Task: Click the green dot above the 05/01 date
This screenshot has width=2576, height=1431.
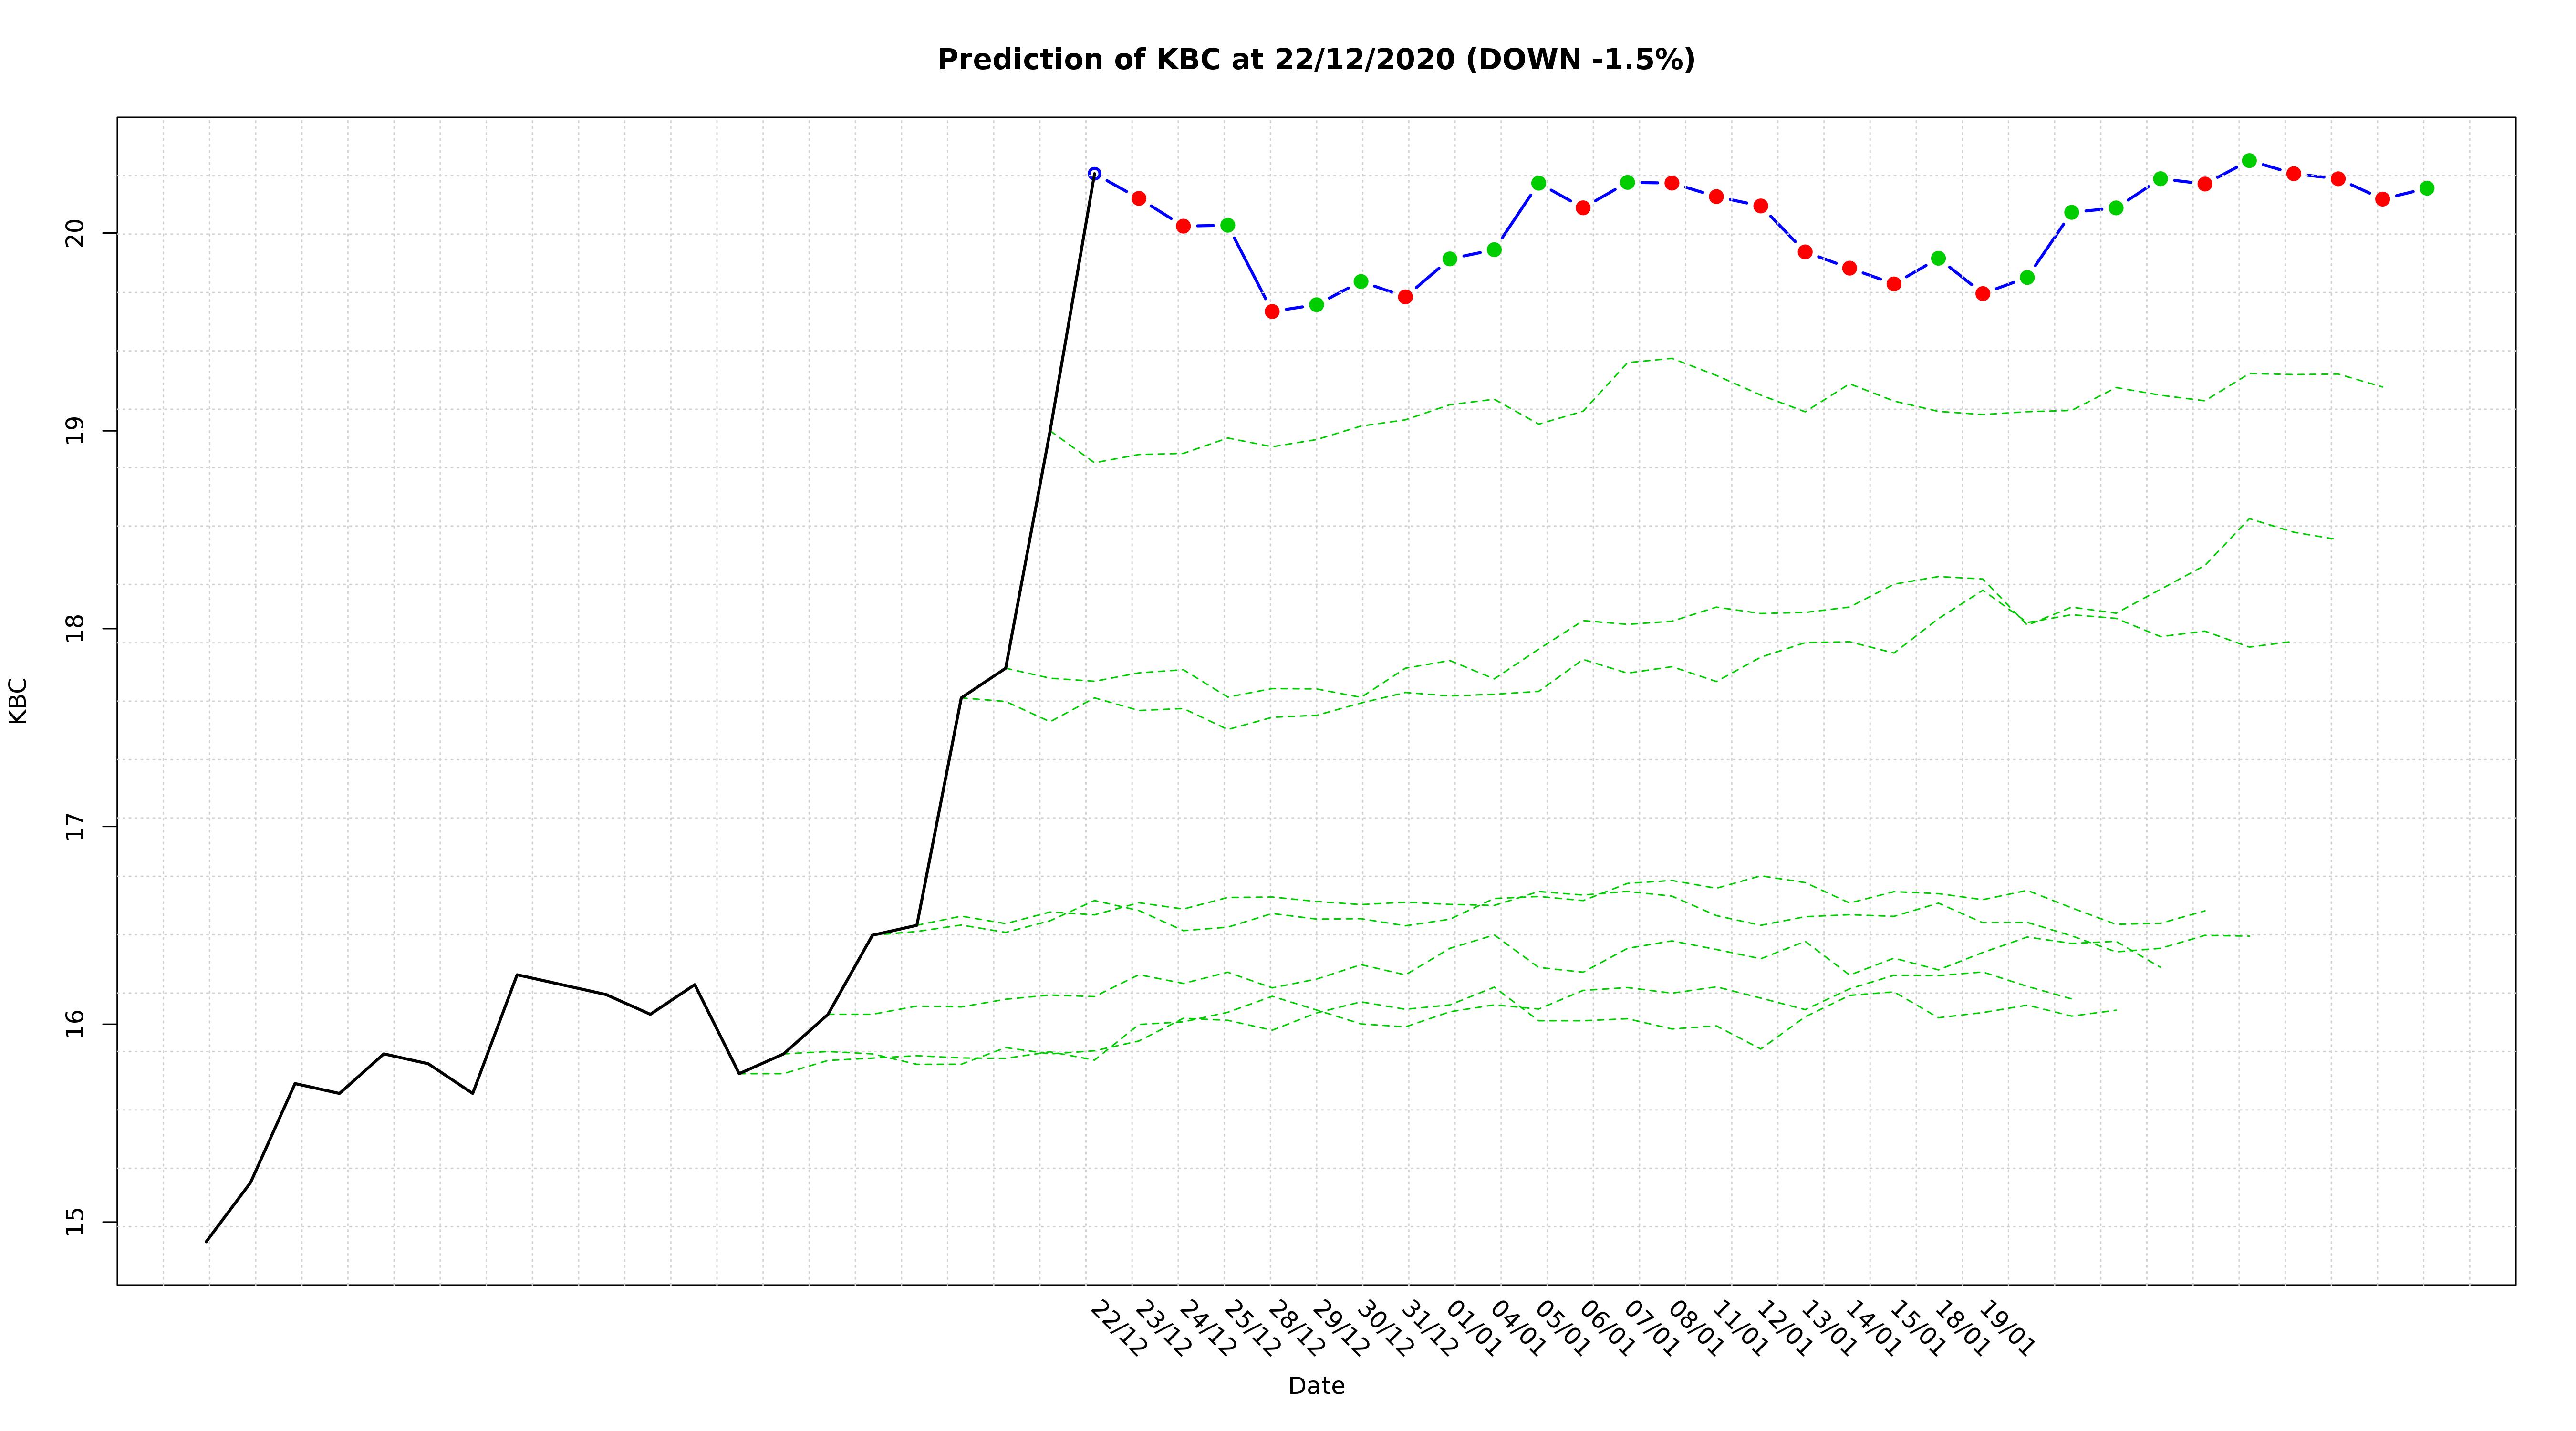Action: 1538,183
